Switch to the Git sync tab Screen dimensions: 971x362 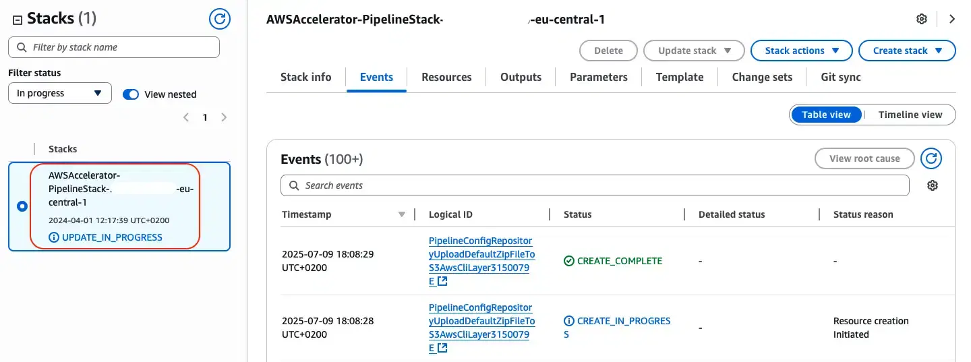(841, 77)
